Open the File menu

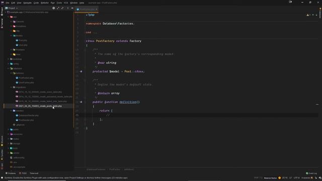pyautogui.click(x=8, y=3)
